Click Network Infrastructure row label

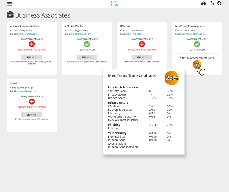point(123,120)
